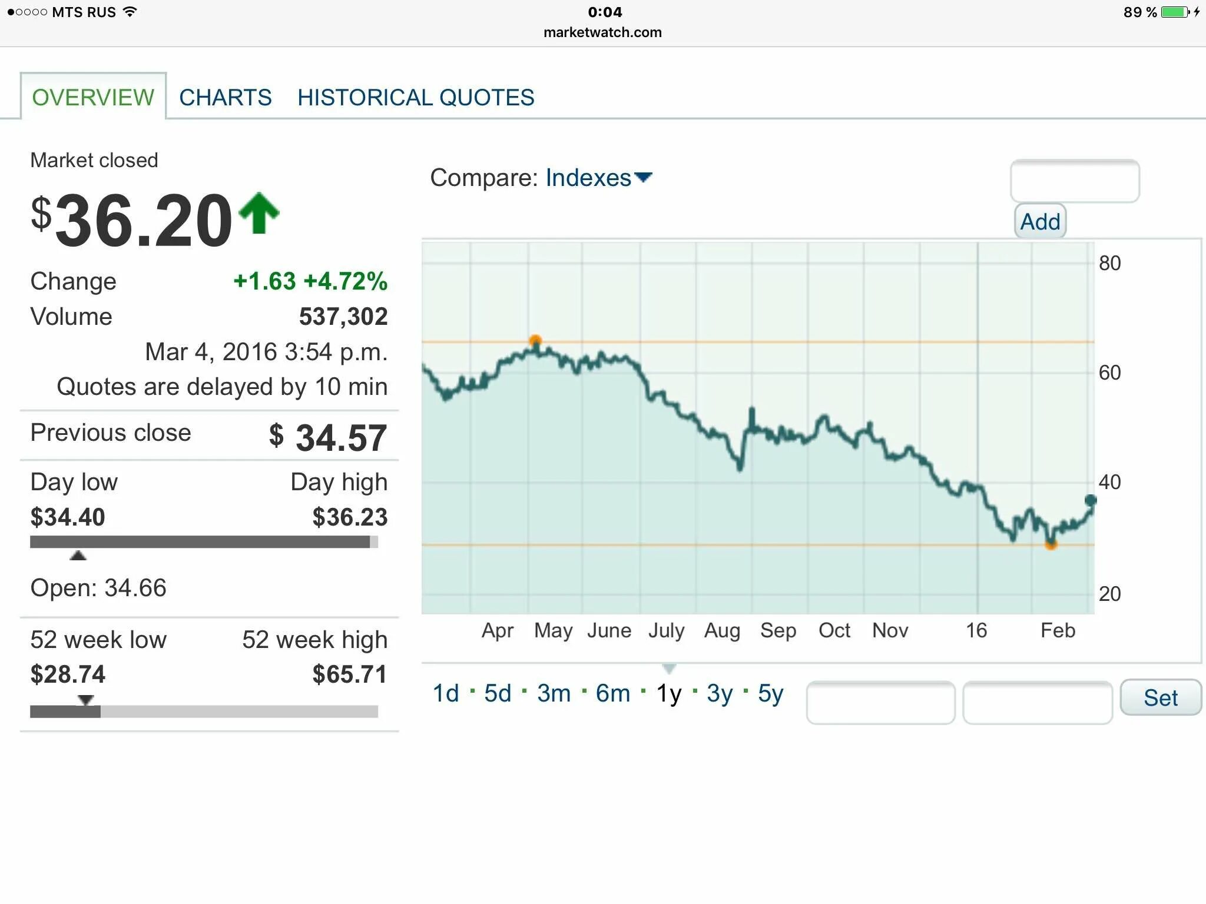Select the 3m chart range

coord(554,693)
